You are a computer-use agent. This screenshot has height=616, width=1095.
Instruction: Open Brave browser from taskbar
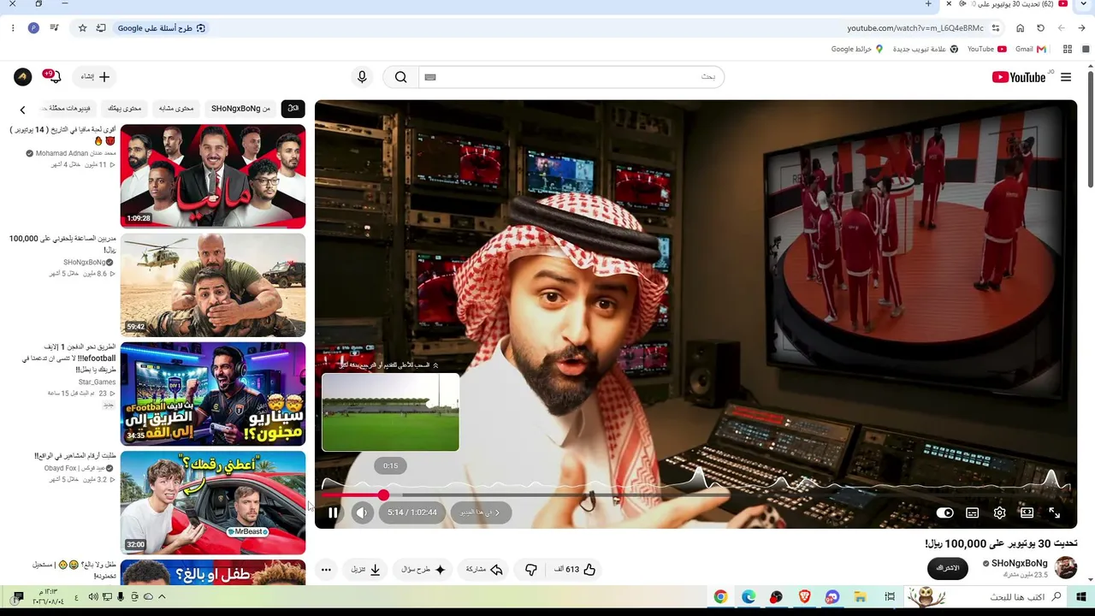[x=804, y=596]
